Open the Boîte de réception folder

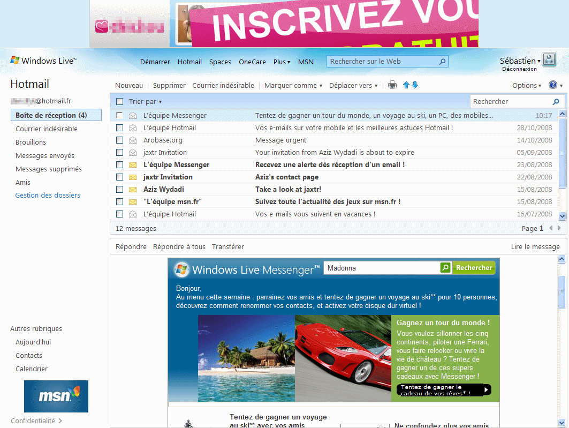coord(56,115)
